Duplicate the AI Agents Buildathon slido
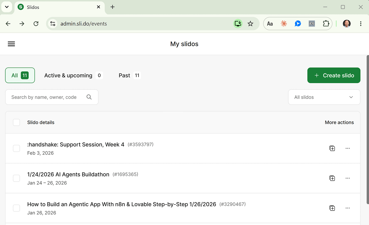The height and width of the screenshot is (225, 369). tap(332, 178)
